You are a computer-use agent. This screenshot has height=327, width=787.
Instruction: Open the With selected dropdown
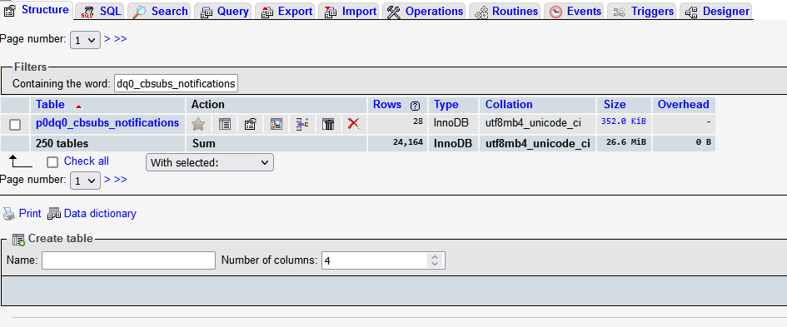210,162
